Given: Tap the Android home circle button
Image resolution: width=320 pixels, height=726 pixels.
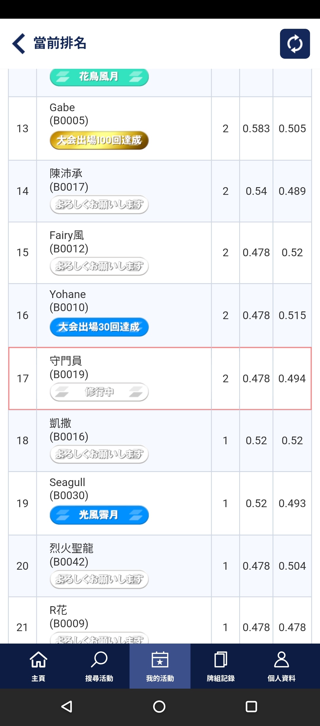Looking at the screenshot, I should click(159, 706).
